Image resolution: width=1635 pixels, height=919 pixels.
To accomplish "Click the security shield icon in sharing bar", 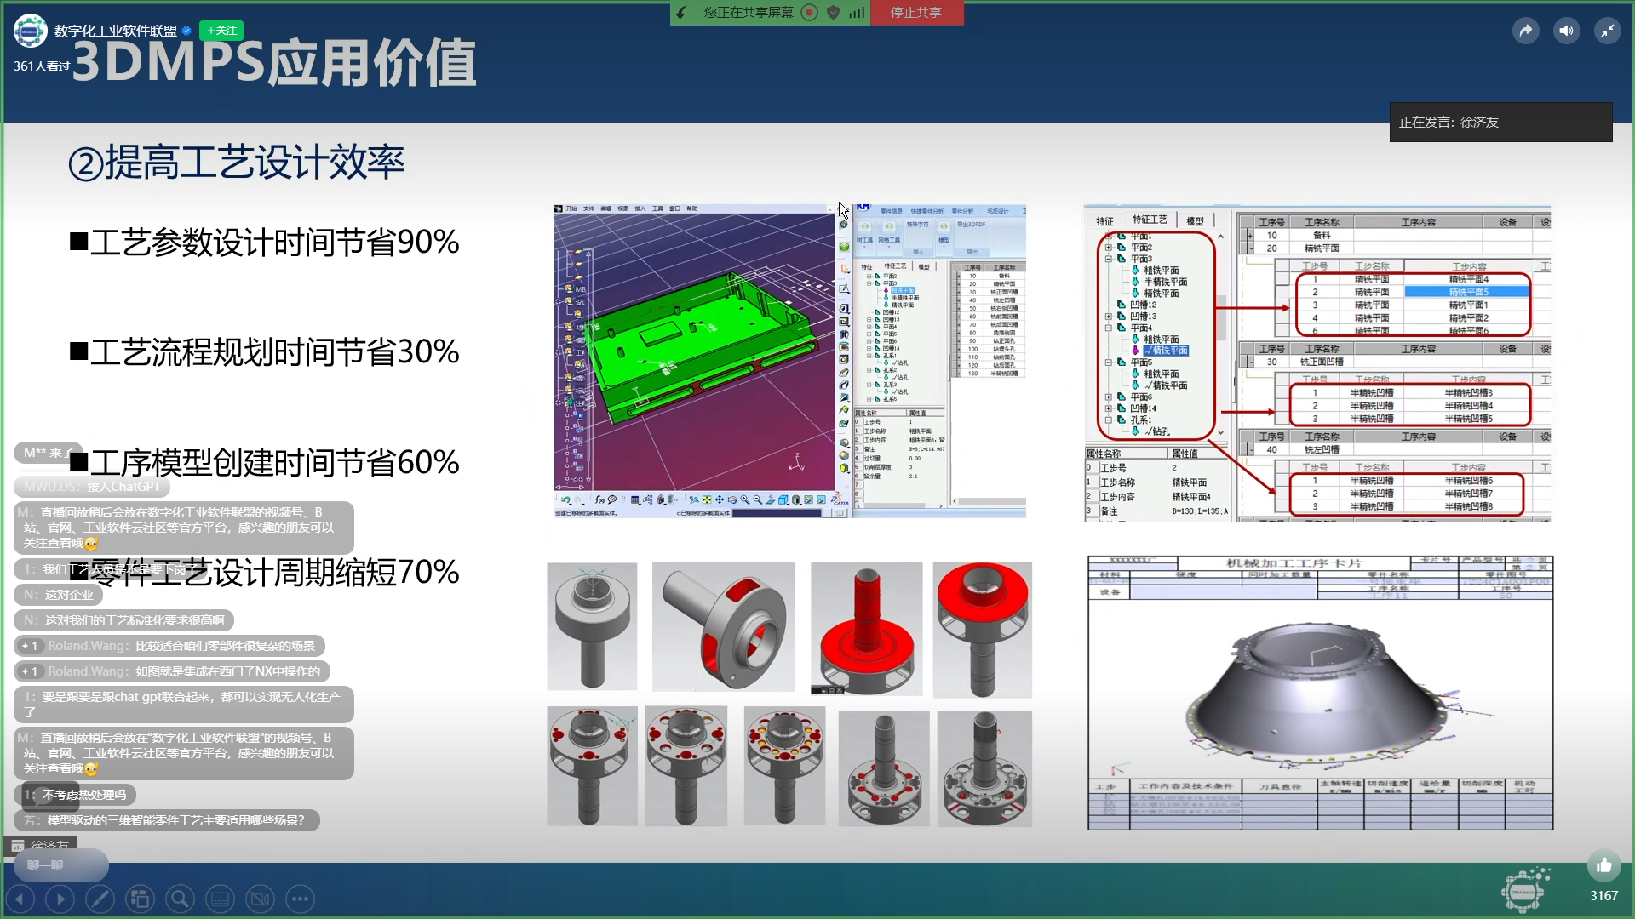I will coord(834,13).
